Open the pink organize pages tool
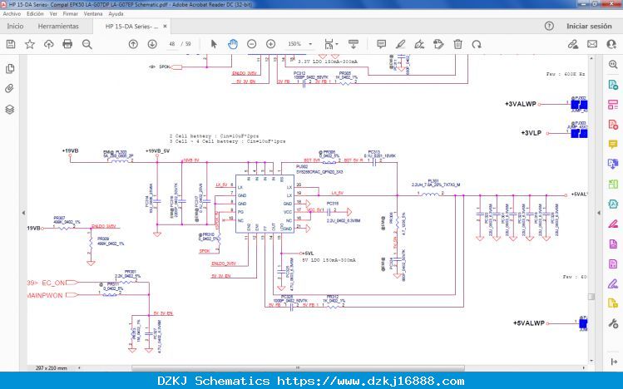 point(613,105)
